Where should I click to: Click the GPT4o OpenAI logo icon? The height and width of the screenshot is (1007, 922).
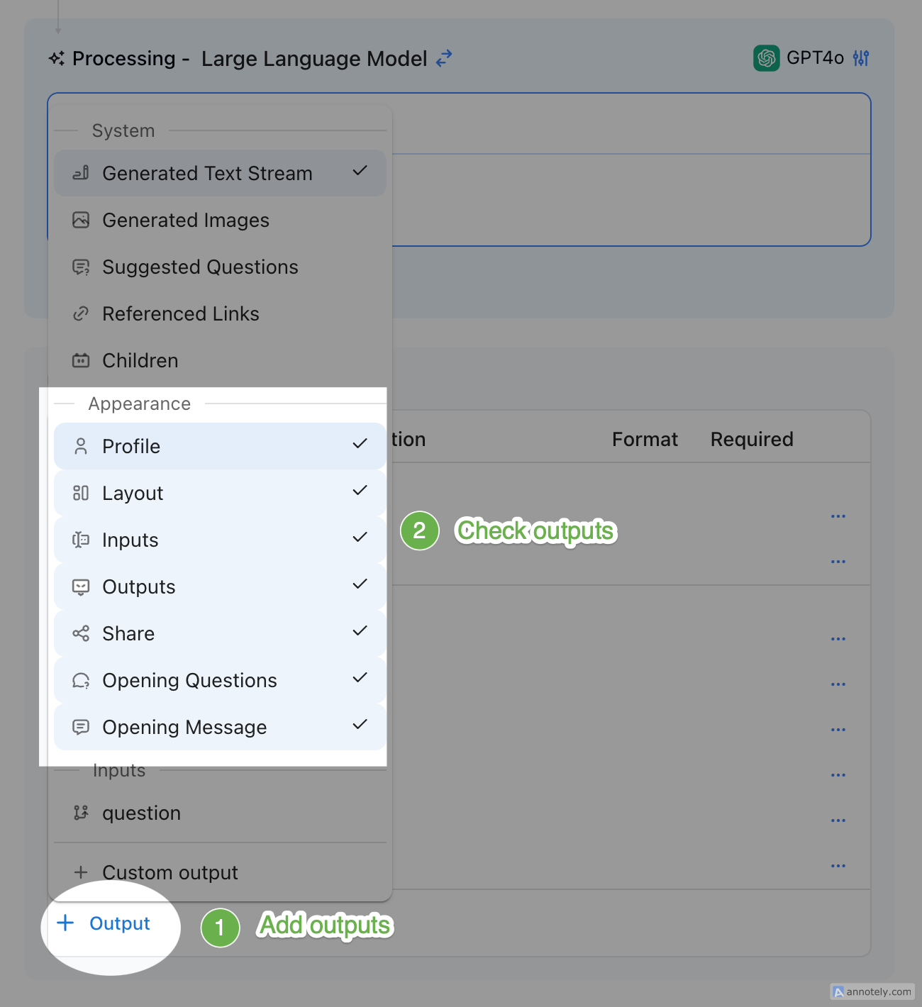[x=766, y=58]
